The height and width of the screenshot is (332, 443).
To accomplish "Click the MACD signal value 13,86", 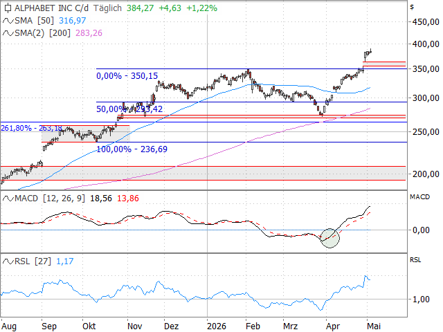I will click(x=128, y=199).
